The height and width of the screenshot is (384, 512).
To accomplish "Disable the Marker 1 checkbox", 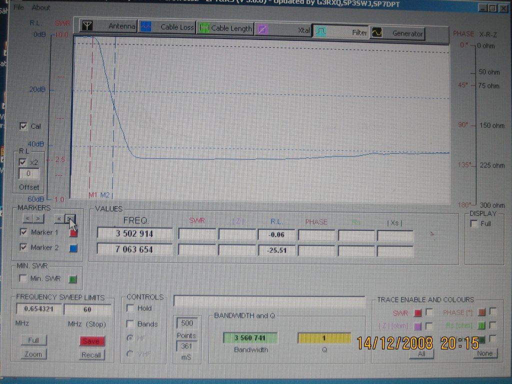I will tap(23, 232).
